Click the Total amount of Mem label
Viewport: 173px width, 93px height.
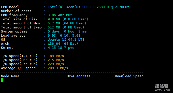click(20, 23)
